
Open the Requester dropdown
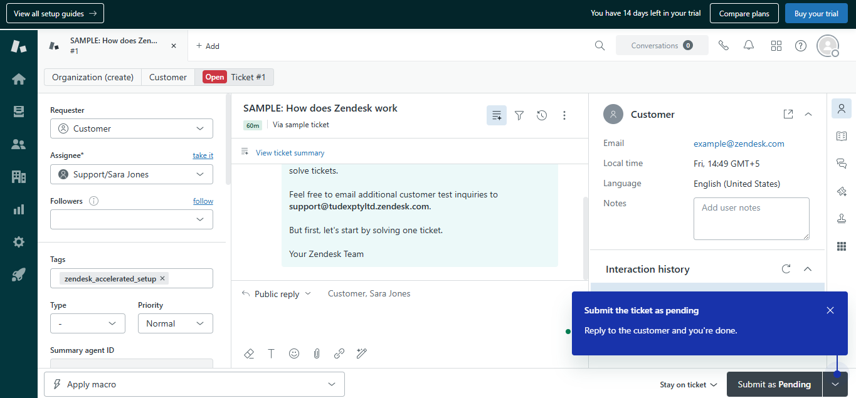(x=132, y=128)
